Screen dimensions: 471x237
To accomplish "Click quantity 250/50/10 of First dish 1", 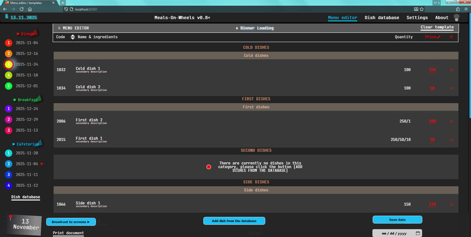I will pyautogui.click(x=400, y=140).
